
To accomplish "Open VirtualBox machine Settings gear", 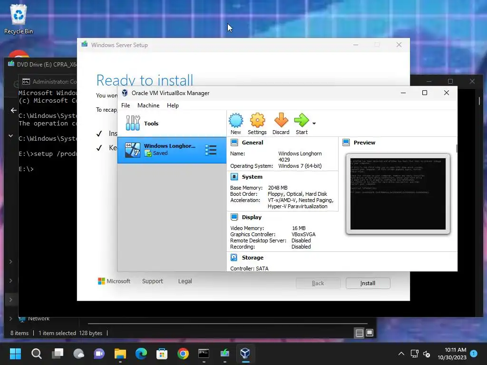I will click(x=257, y=124).
